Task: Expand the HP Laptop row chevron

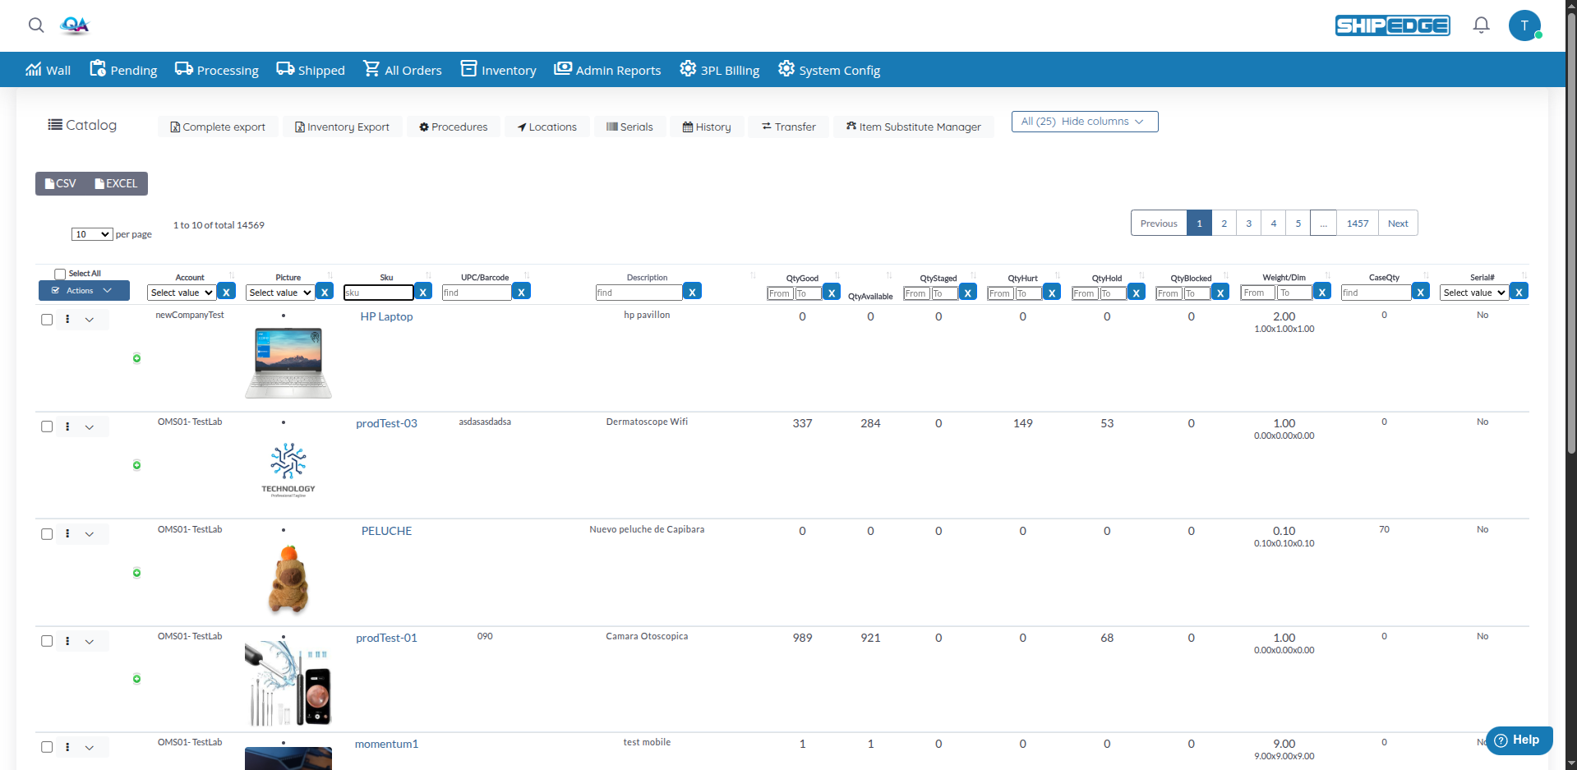Action: 90,320
